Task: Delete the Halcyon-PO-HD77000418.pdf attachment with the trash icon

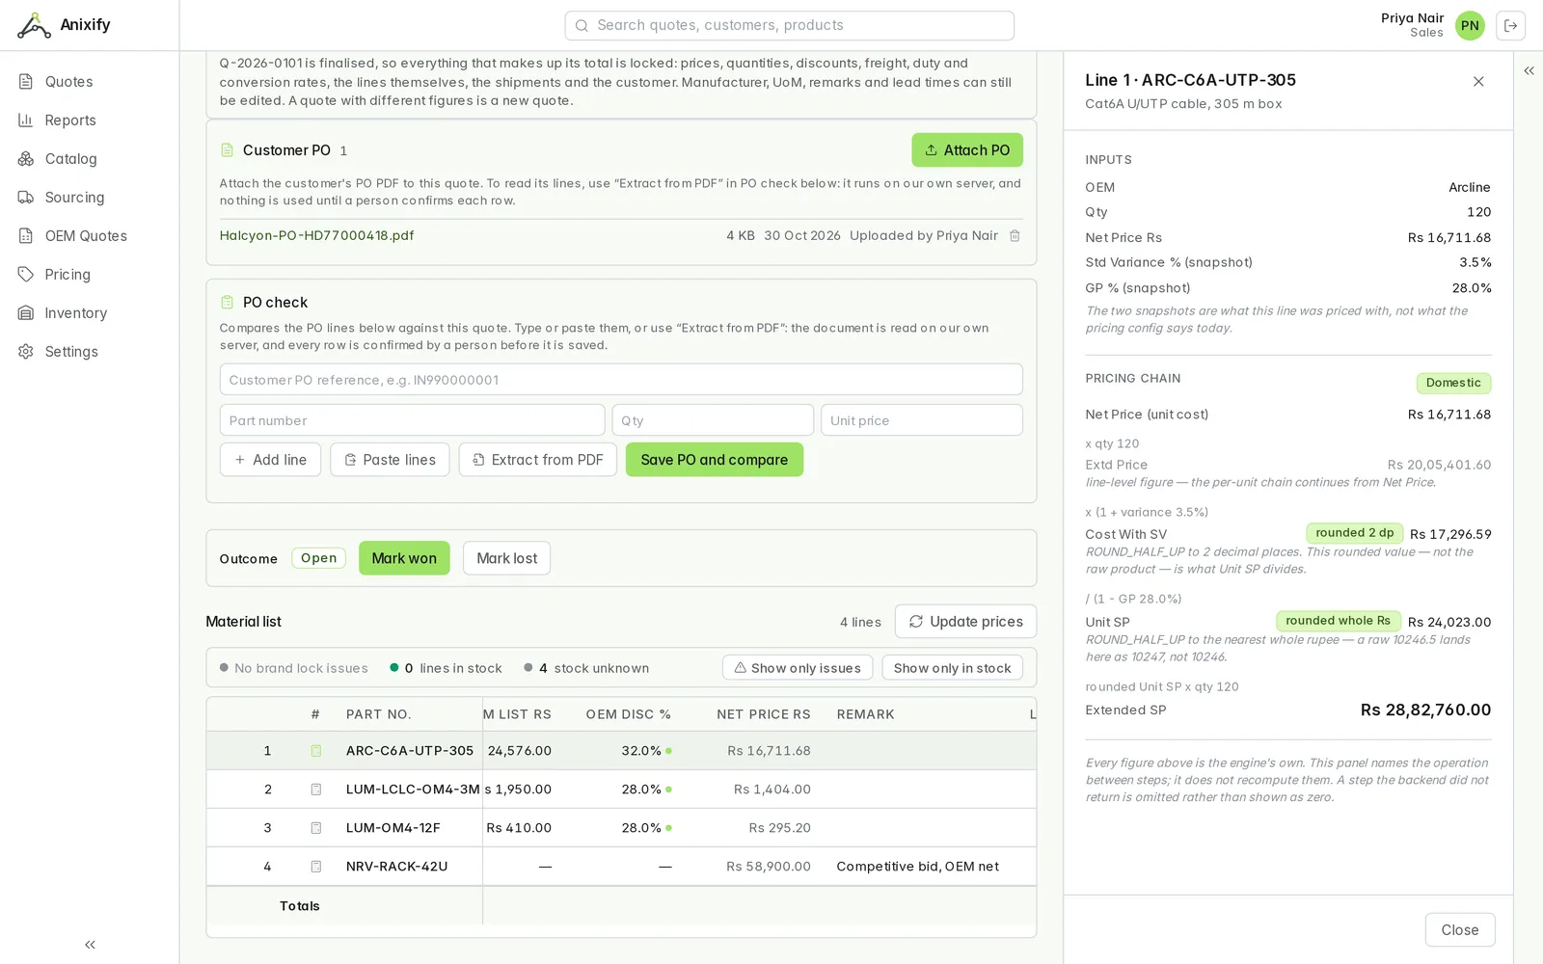Action: pos(1015,235)
